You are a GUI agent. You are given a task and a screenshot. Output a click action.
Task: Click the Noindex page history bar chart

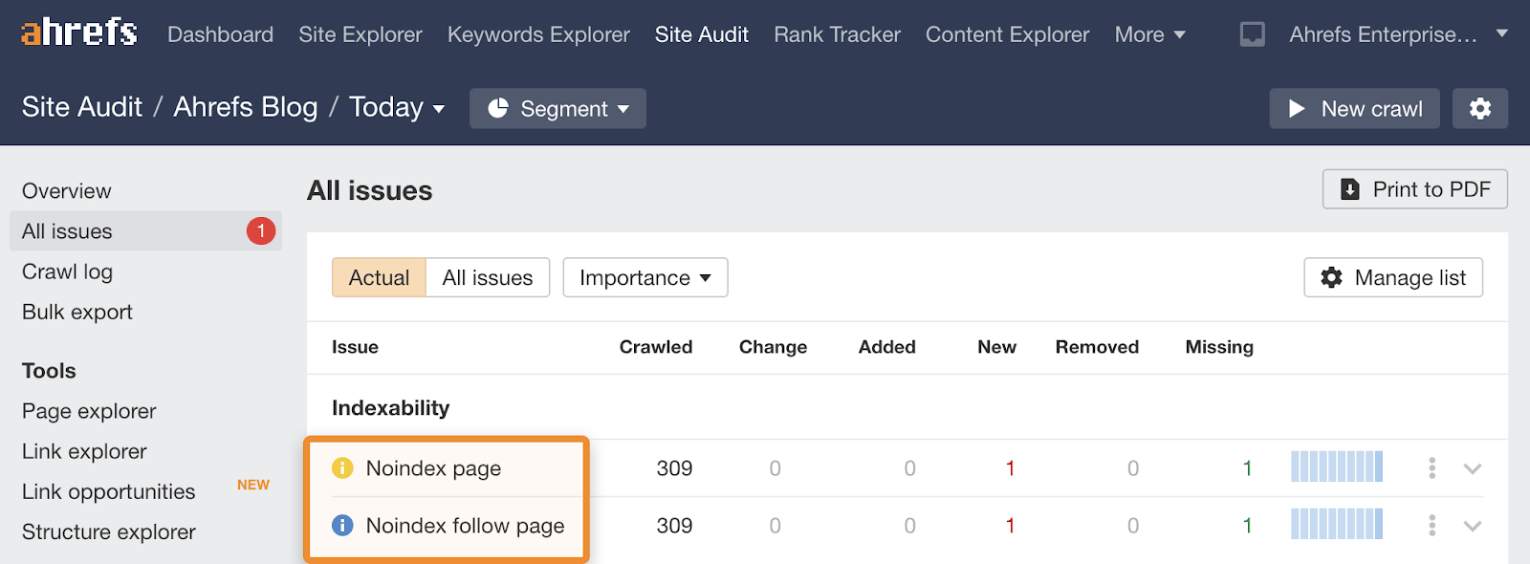1336,467
